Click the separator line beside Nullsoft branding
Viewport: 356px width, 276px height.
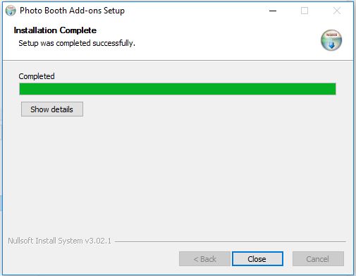231,241
